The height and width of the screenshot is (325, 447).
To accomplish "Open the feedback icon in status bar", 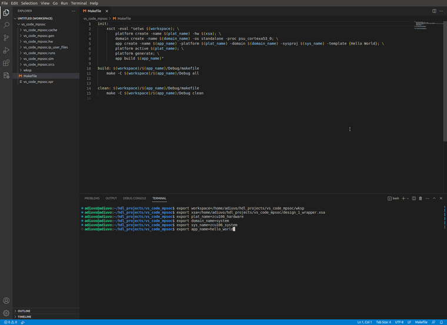I will (x=433, y=322).
